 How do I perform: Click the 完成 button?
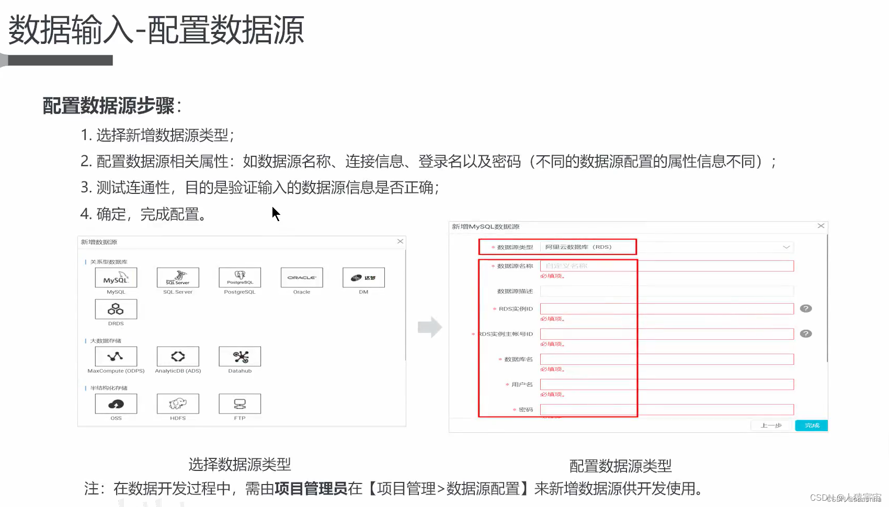[812, 425]
